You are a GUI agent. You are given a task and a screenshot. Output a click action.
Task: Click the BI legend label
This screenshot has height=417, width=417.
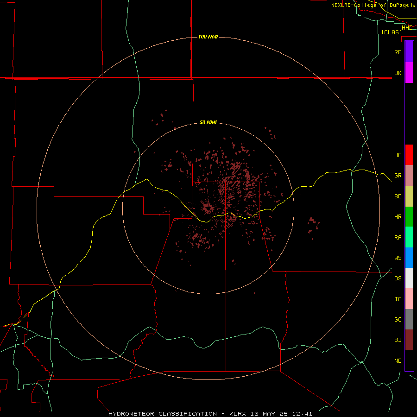tap(398, 340)
